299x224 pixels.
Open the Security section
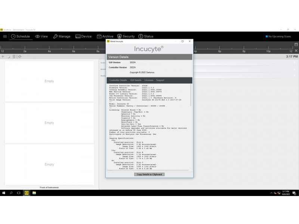pyautogui.click(x=126, y=36)
